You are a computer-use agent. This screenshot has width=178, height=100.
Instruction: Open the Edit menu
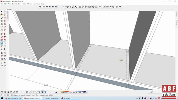(x=5, y=4)
